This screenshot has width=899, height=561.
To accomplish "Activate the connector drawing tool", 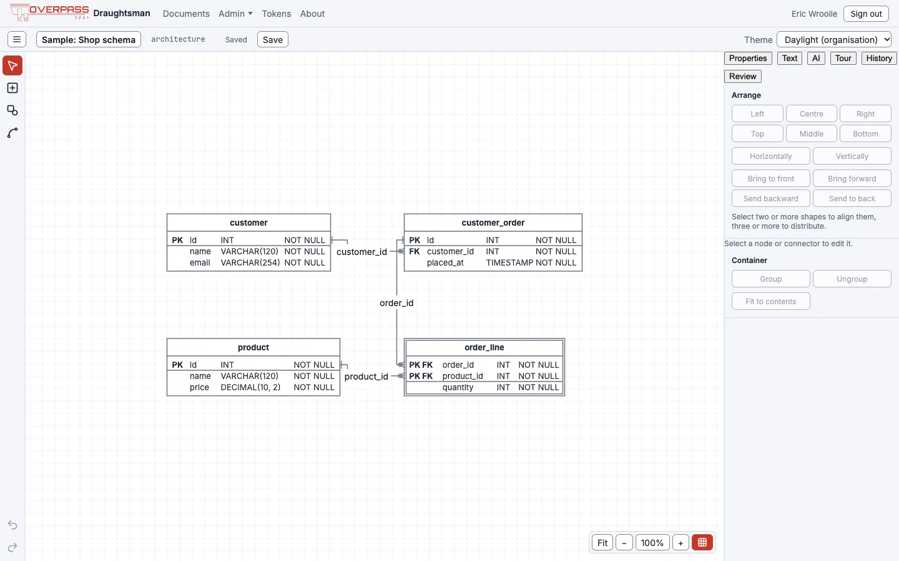I will (12, 133).
